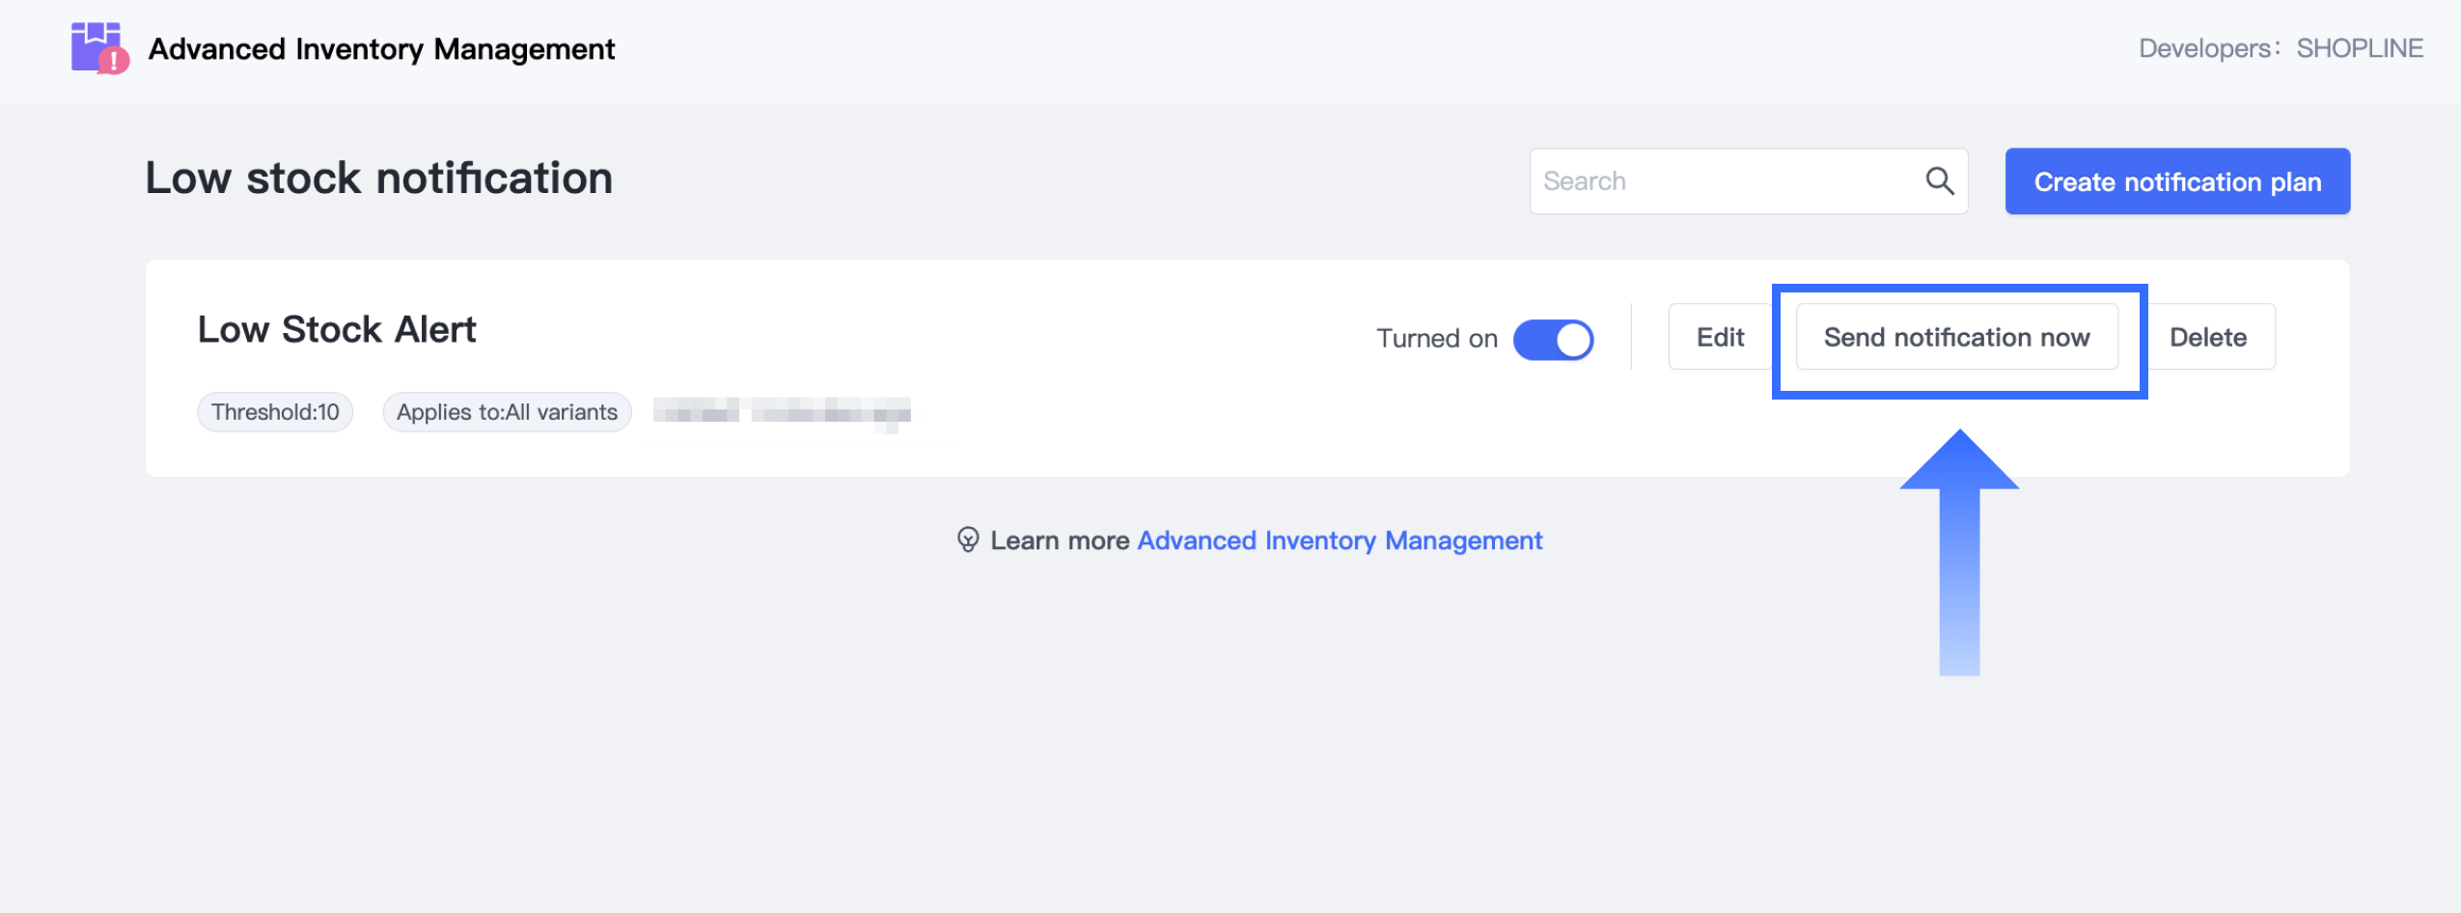Open the Advanced Inventory Management help link
Screen dimensions: 2461x913
click(1340, 540)
